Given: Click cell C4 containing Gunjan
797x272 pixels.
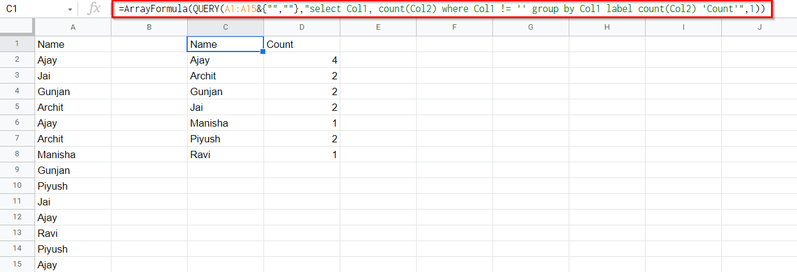Looking at the screenshot, I should click(x=225, y=91).
